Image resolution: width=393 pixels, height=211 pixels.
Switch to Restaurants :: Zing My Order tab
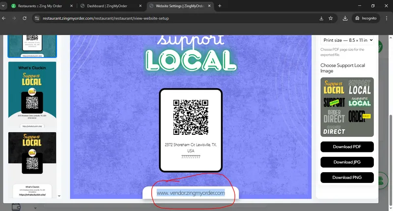pyautogui.click(x=39, y=6)
